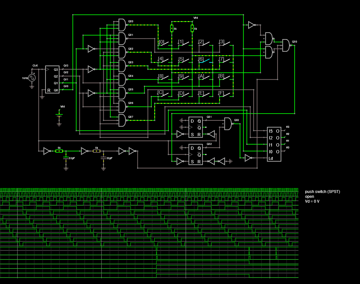
Task: Select the output gate labeled Q30
Action: tap(286, 46)
